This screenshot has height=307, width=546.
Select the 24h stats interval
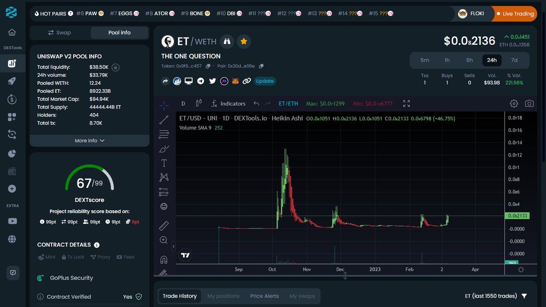click(x=492, y=60)
